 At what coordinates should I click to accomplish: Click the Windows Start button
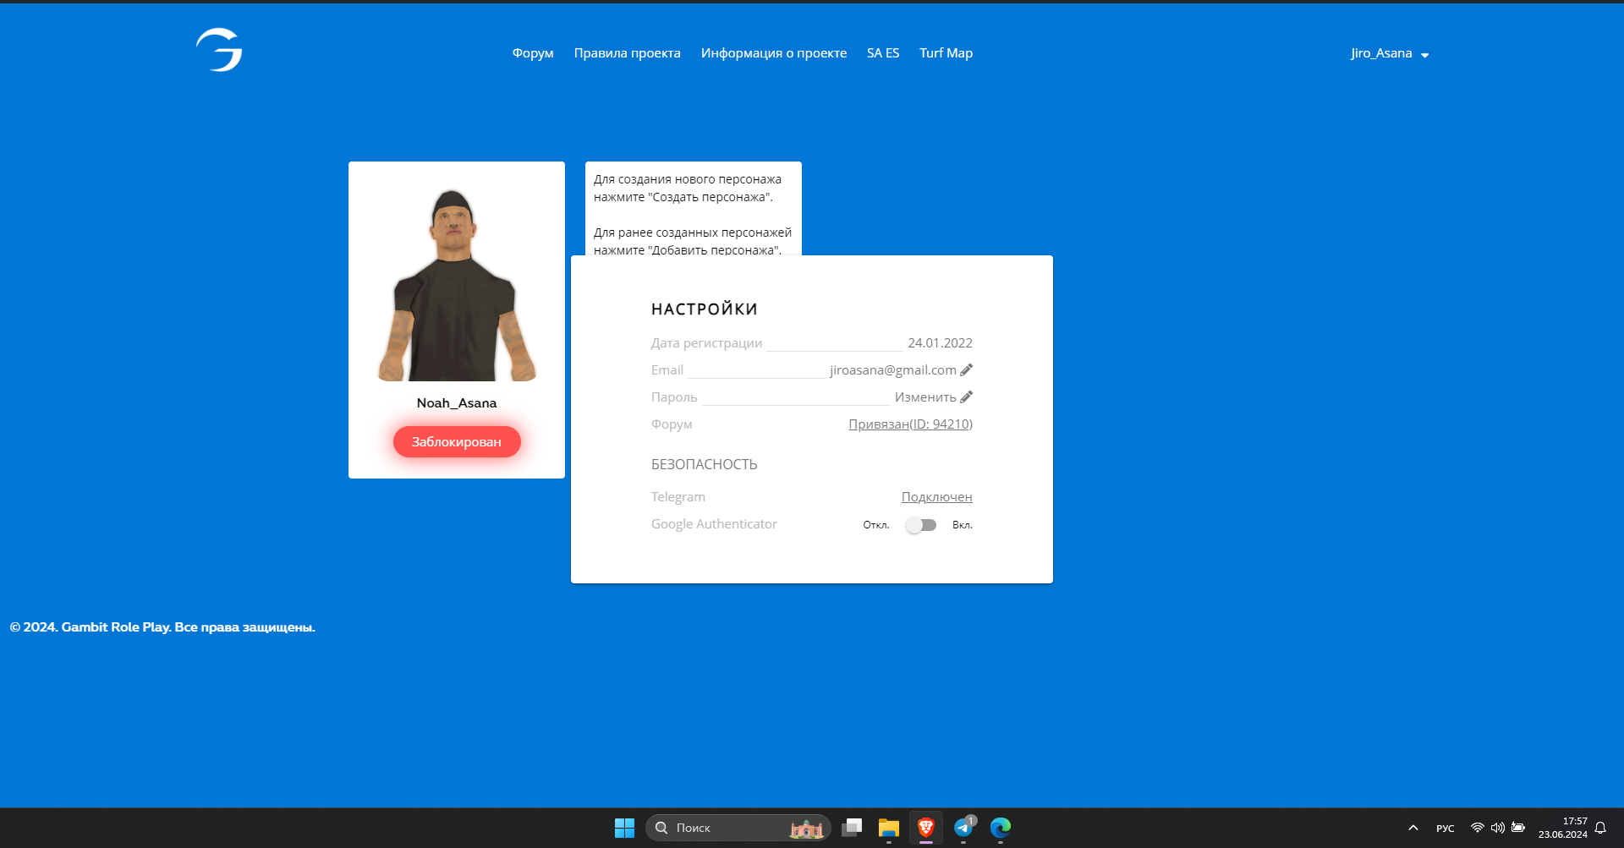tap(624, 828)
